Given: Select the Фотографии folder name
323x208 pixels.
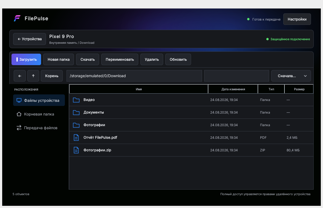Looking at the screenshot, I should pyautogui.click(x=94, y=125).
